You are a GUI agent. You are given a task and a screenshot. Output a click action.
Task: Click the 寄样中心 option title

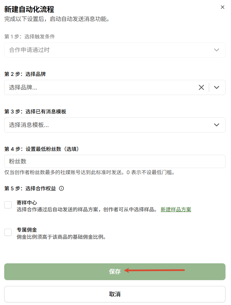point(27,203)
